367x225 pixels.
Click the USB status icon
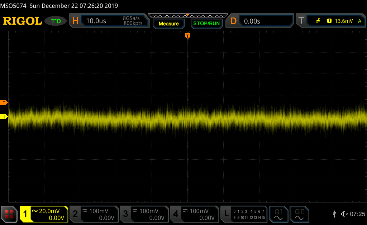tap(334, 214)
